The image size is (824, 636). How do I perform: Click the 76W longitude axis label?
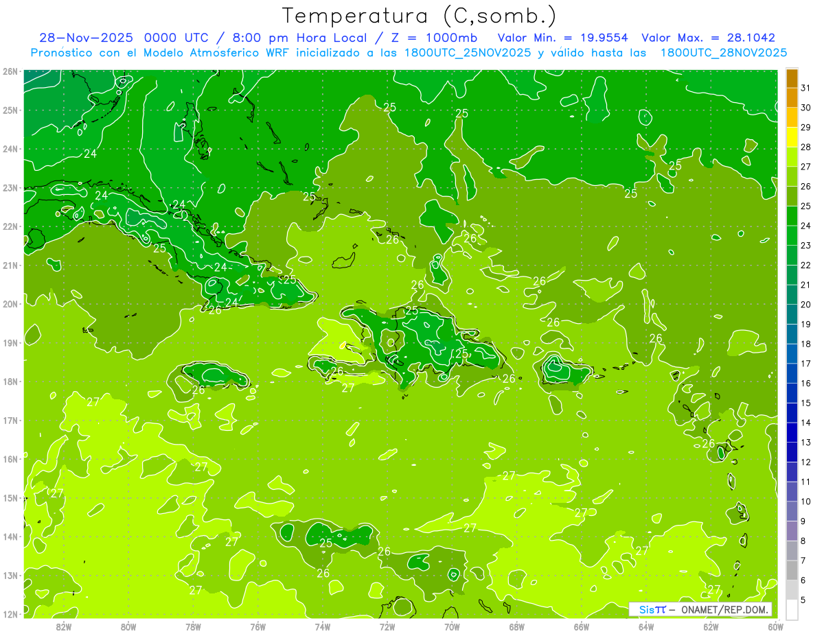[x=257, y=626]
